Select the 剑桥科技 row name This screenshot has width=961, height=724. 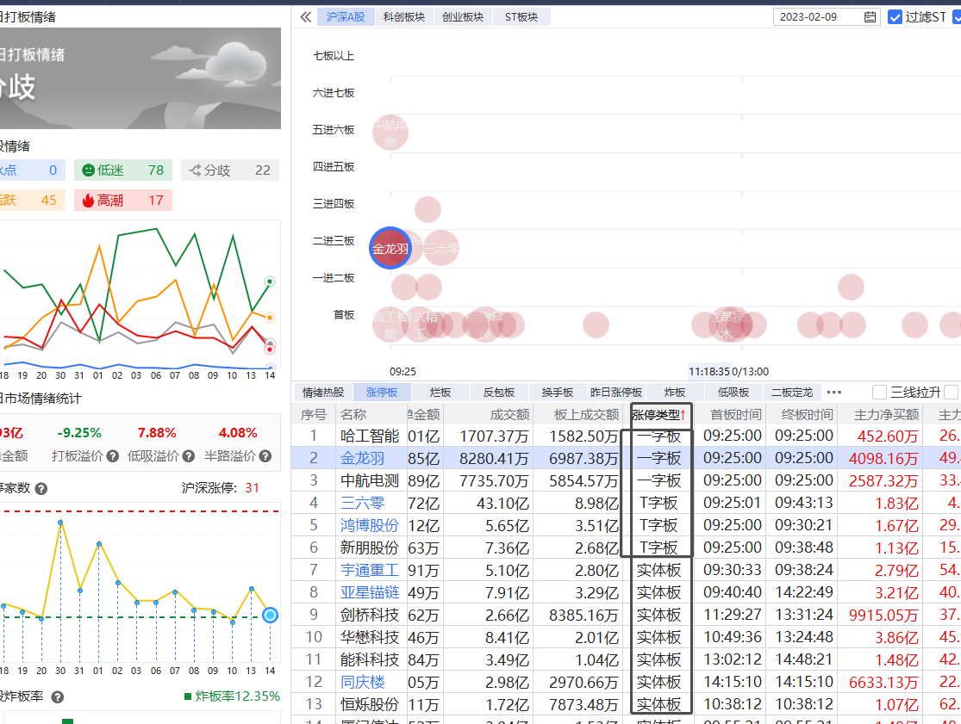click(370, 615)
